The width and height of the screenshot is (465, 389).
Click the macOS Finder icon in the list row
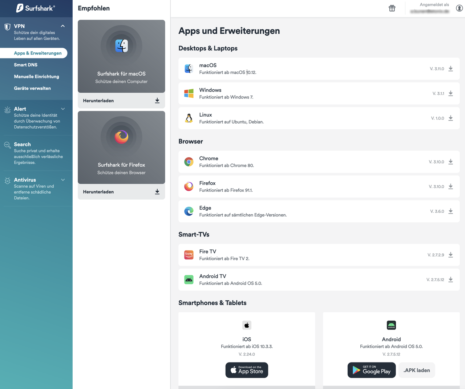tap(189, 69)
